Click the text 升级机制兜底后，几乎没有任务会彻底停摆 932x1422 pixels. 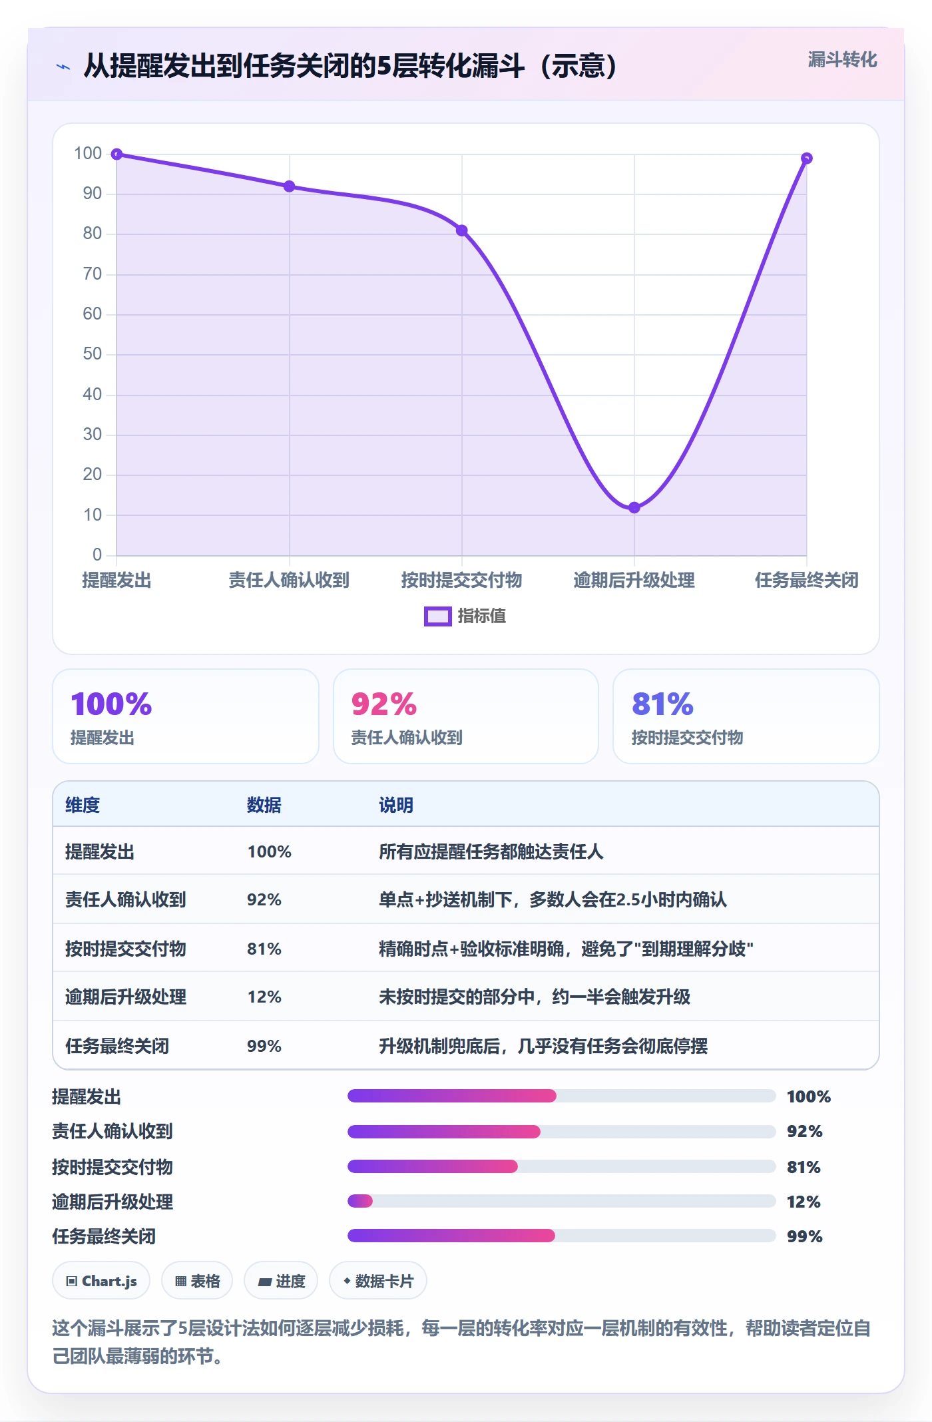tap(543, 1046)
